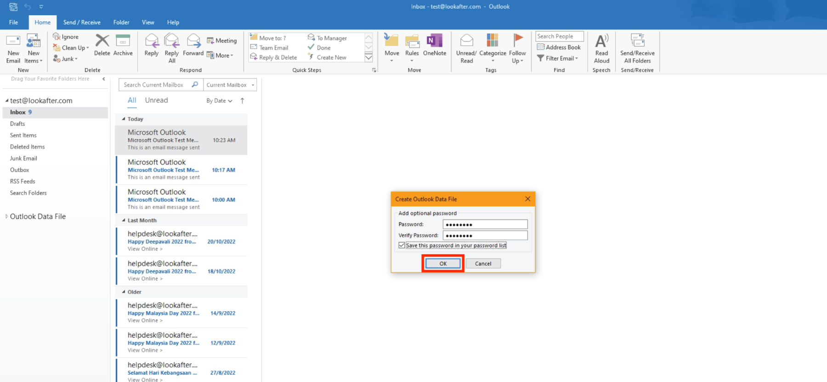Show only Unread messages
This screenshot has width=827, height=382.
click(x=156, y=100)
